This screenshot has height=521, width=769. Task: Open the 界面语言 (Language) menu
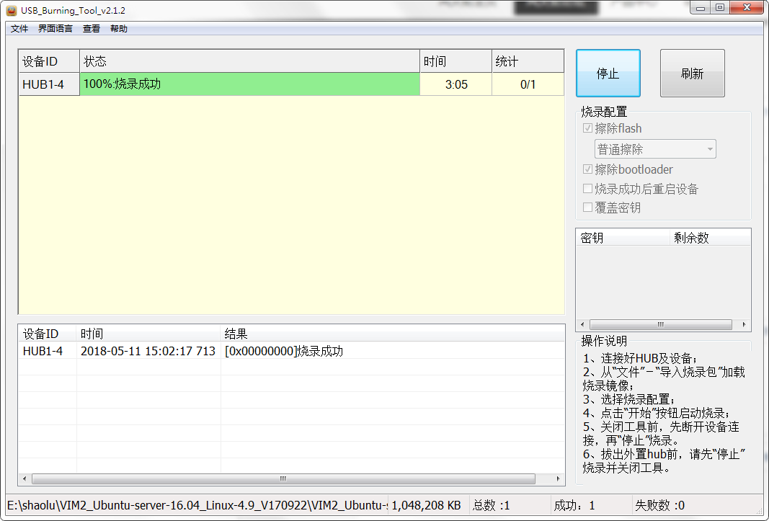point(55,28)
